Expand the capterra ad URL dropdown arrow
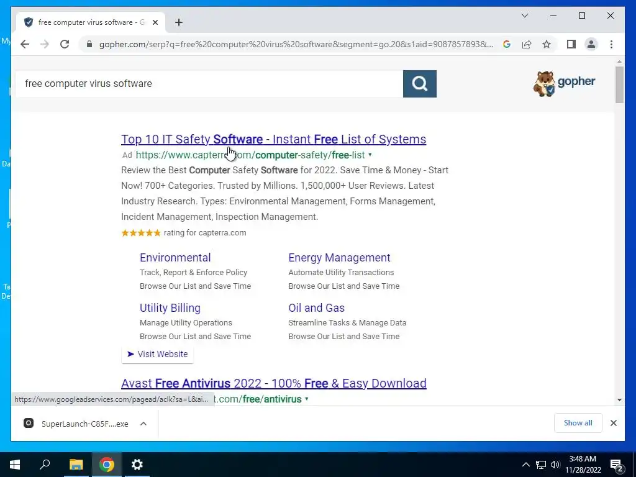This screenshot has height=477, width=636. click(x=370, y=155)
